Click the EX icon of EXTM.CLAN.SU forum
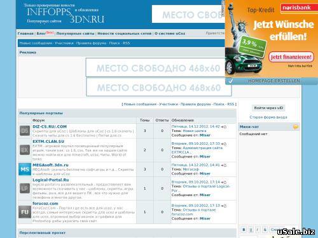Screen dimensions: 318x238 (x=25, y=150)
